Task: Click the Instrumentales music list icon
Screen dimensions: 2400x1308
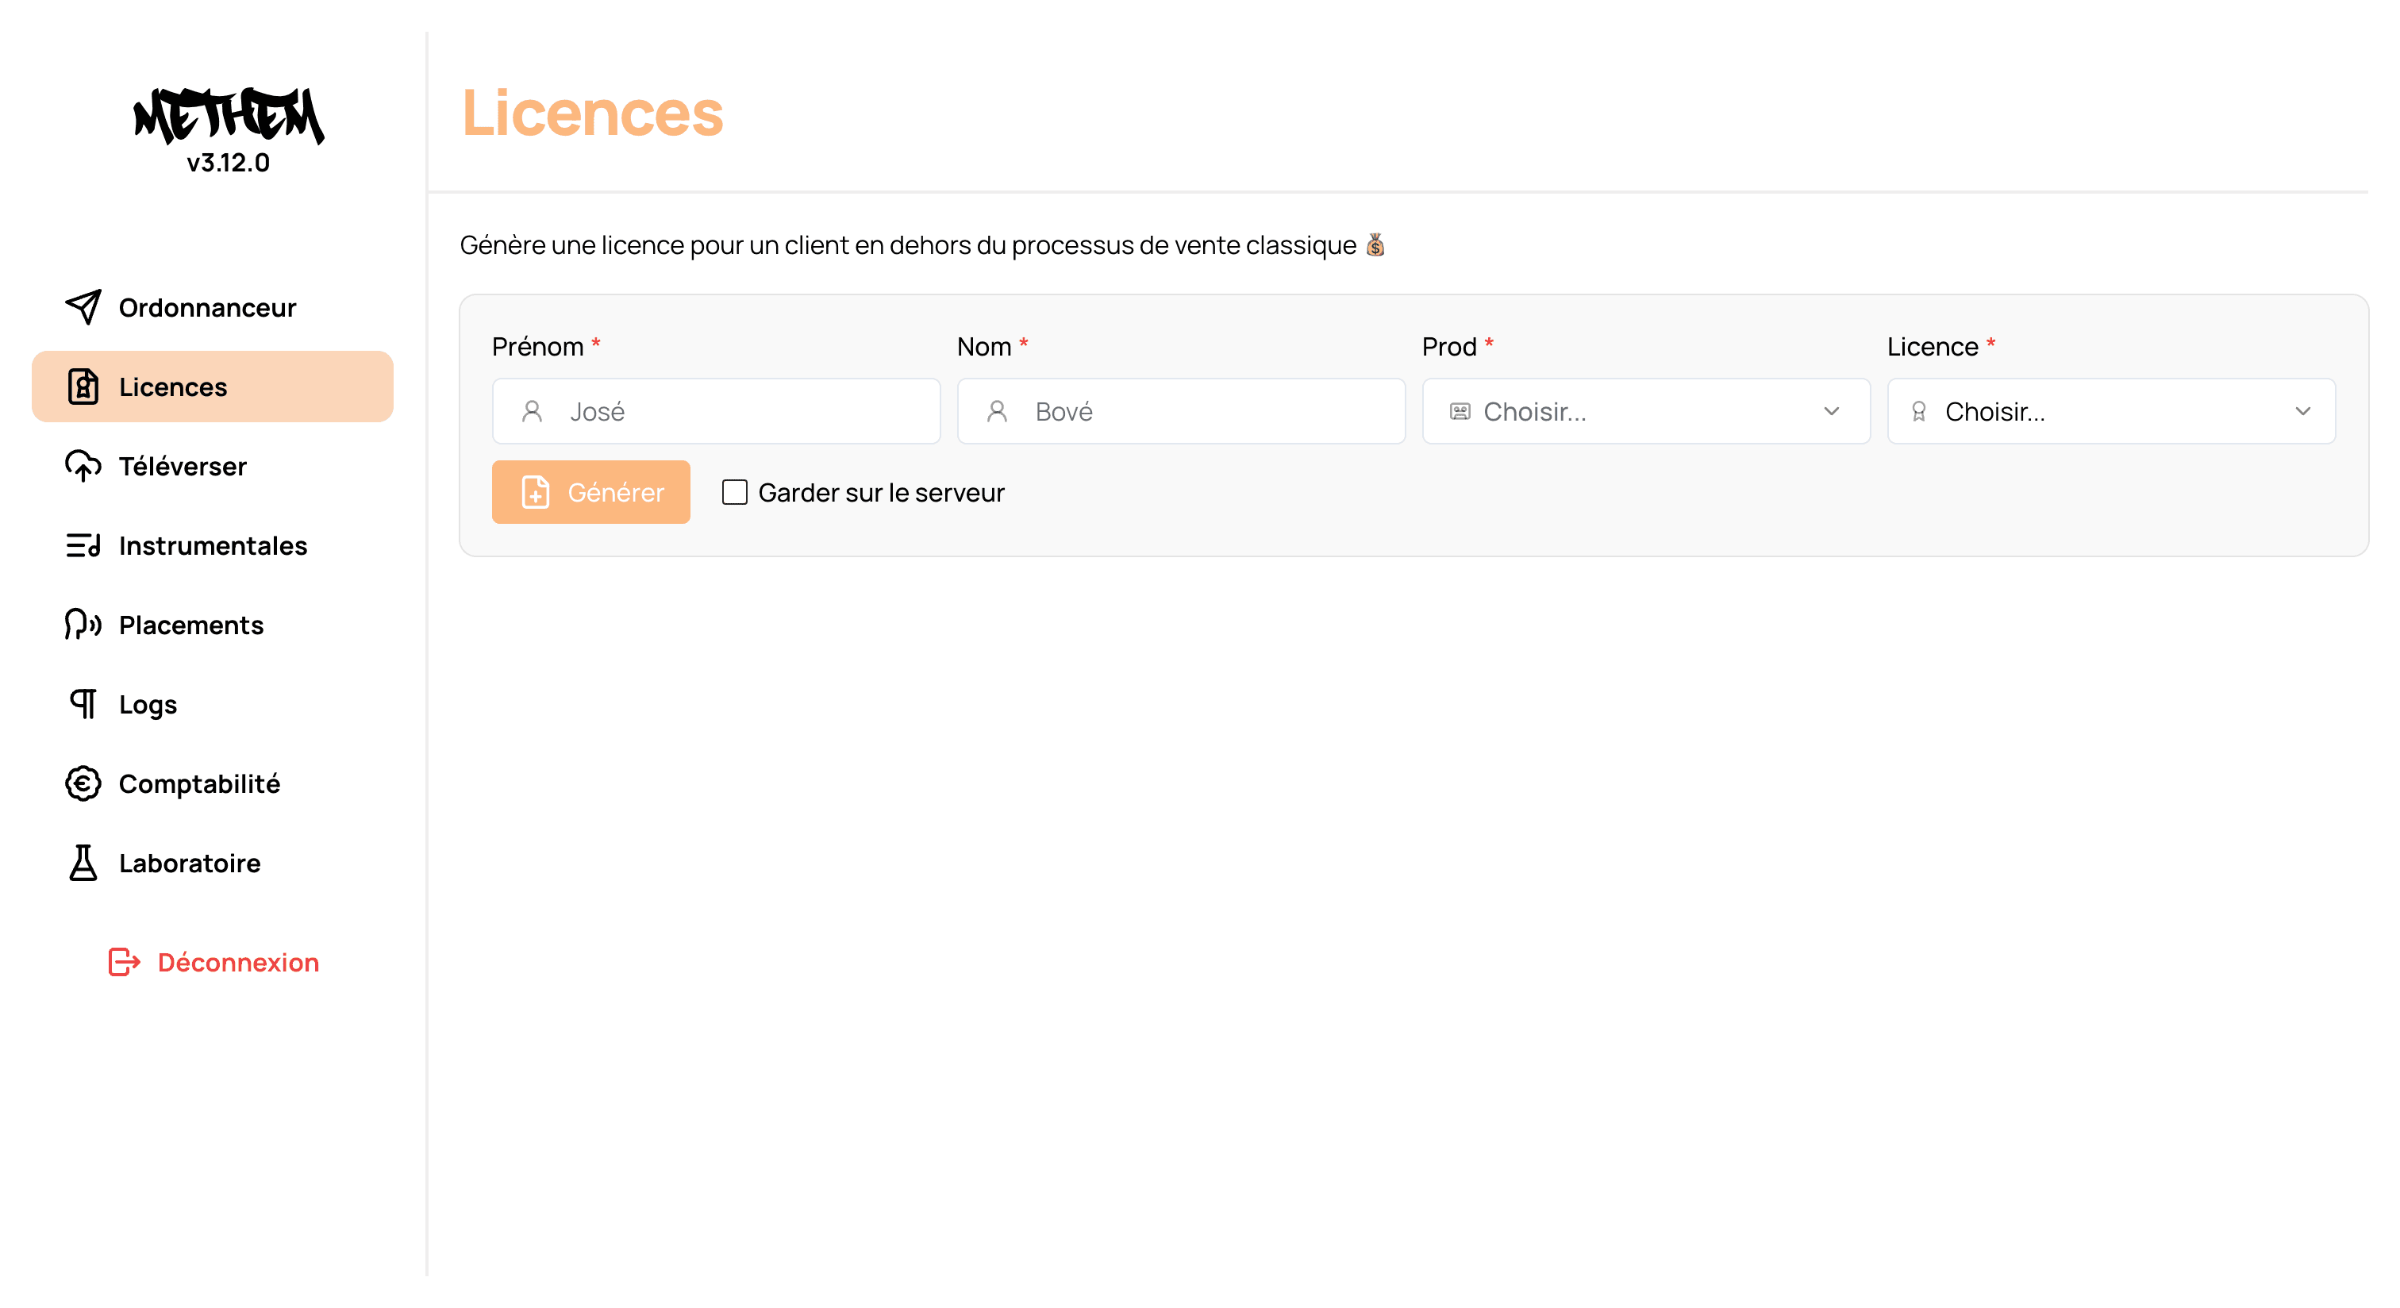Action: point(83,546)
